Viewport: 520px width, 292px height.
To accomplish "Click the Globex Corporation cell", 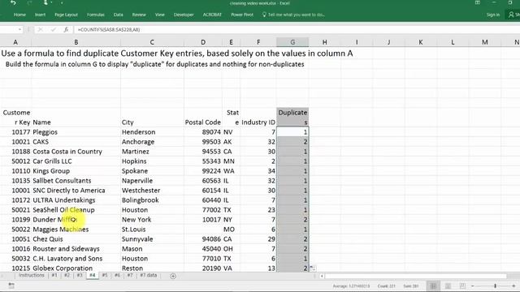I will 76,268.
